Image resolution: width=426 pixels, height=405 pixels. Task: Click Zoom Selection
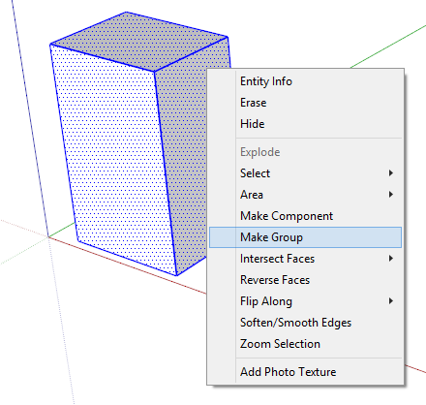305,344
